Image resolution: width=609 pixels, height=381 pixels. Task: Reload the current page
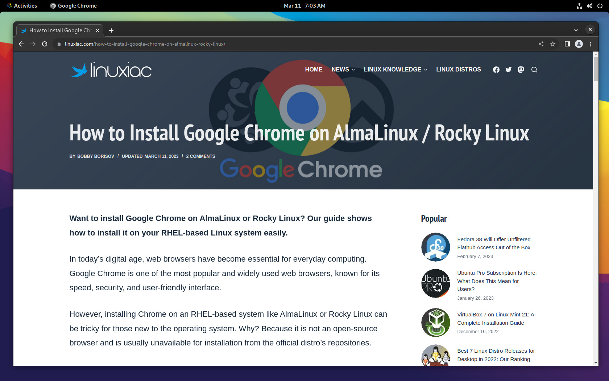45,44
